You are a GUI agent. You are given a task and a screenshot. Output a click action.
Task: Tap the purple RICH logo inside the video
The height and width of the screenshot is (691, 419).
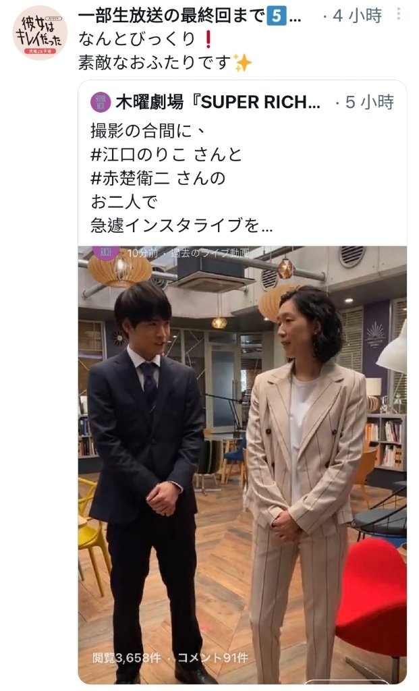pyautogui.click(x=106, y=252)
